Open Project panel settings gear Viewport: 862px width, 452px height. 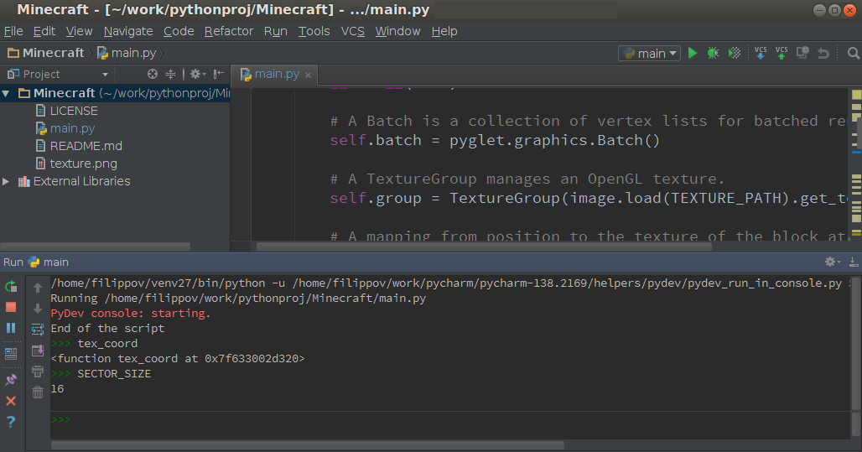tap(197, 74)
